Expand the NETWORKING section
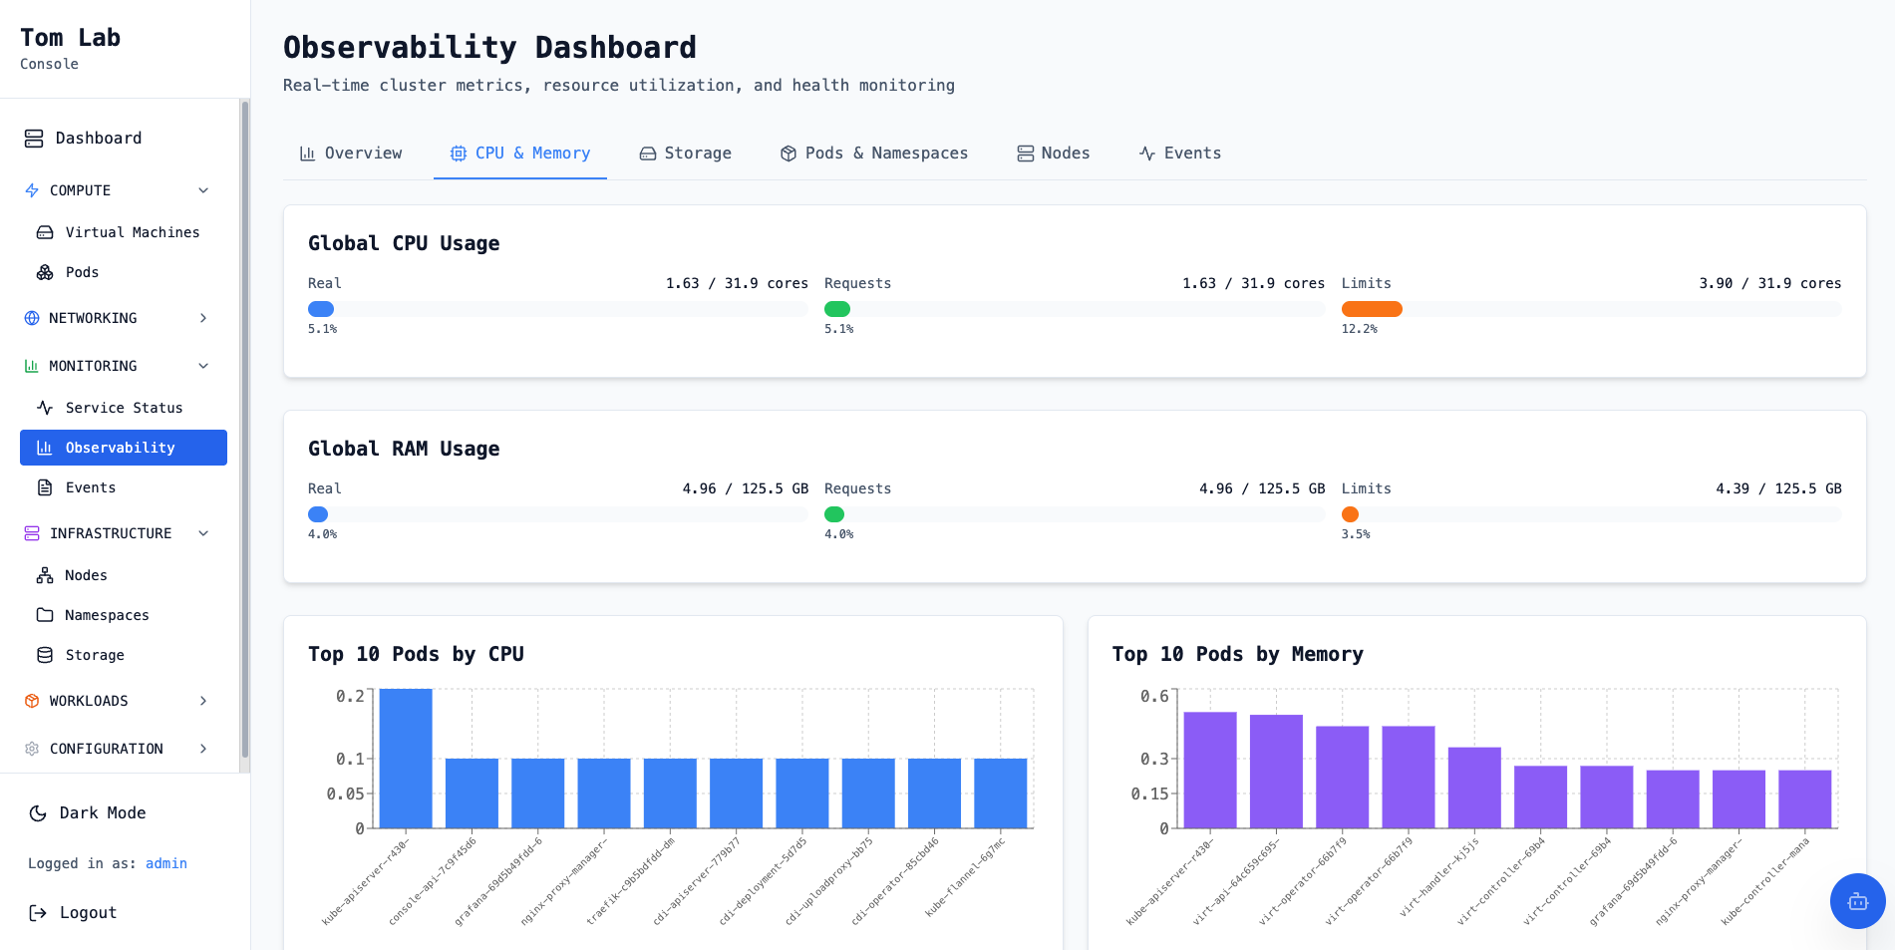This screenshot has height=950, width=1895. coord(203,318)
